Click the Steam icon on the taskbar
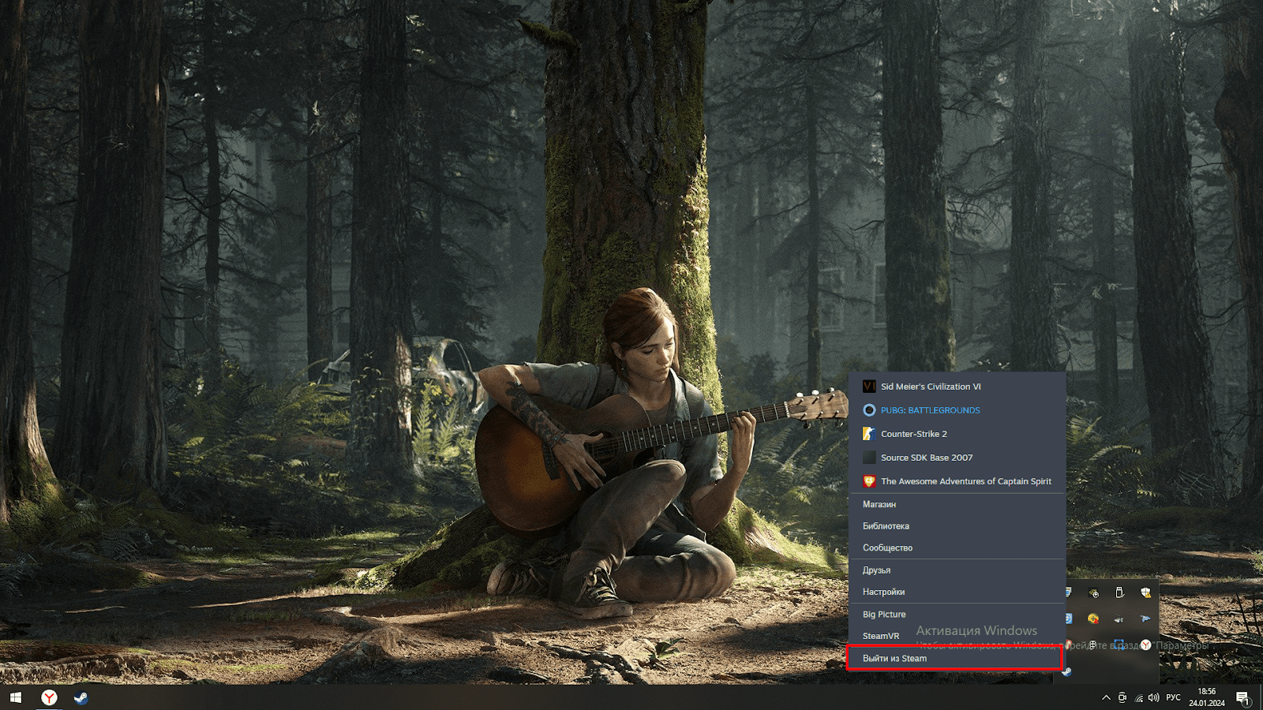Image resolution: width=1263 pixels, height=710 pixels. [81, 697]
